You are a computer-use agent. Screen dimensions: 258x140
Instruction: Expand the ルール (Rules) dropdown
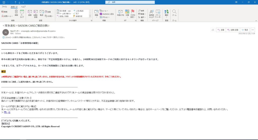coord(104,11)
